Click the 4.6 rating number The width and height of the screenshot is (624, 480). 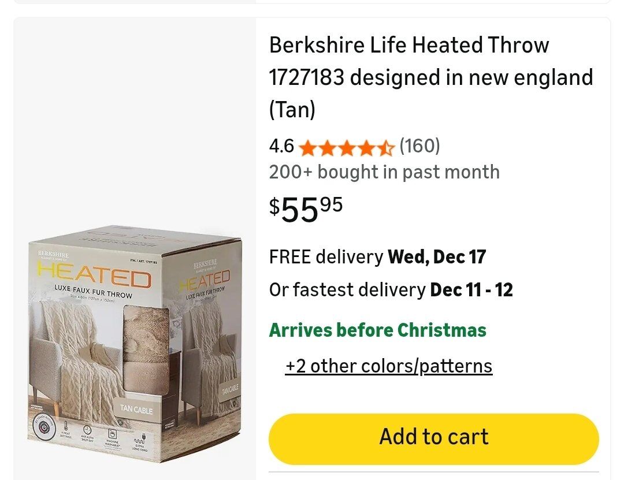(x=281, y=147)
